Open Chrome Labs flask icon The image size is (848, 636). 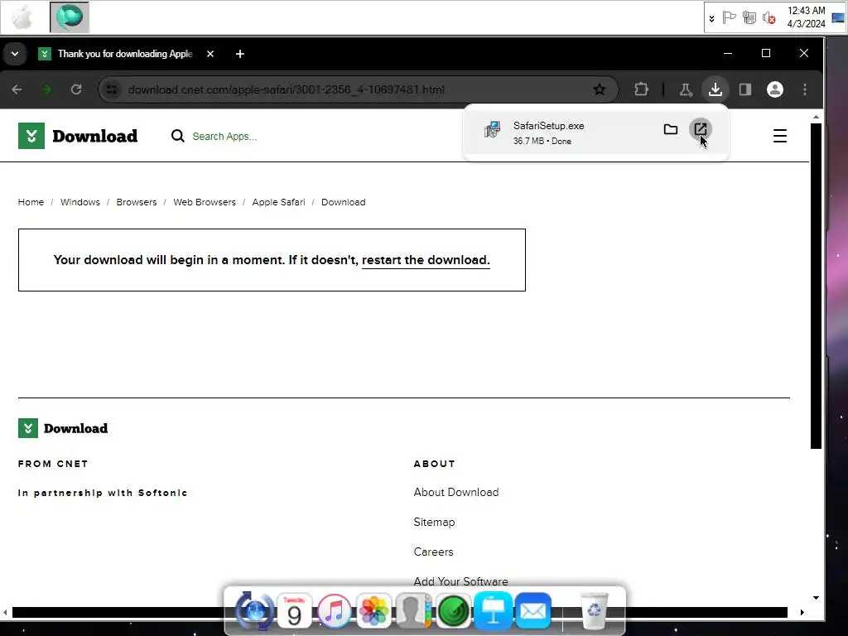pos(686,89)
